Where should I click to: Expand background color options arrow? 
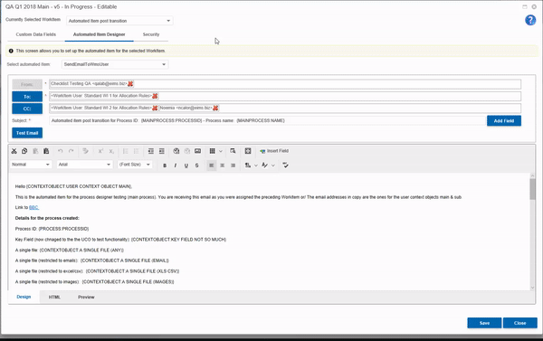[x=256, y=166]
